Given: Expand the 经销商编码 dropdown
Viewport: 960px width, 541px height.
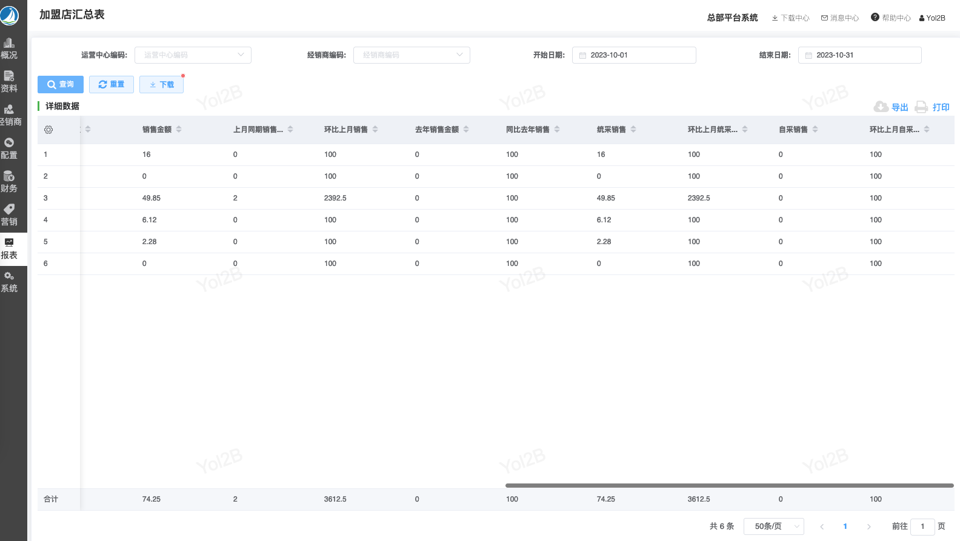Looking at the screenshot, I should pos(412,55).
